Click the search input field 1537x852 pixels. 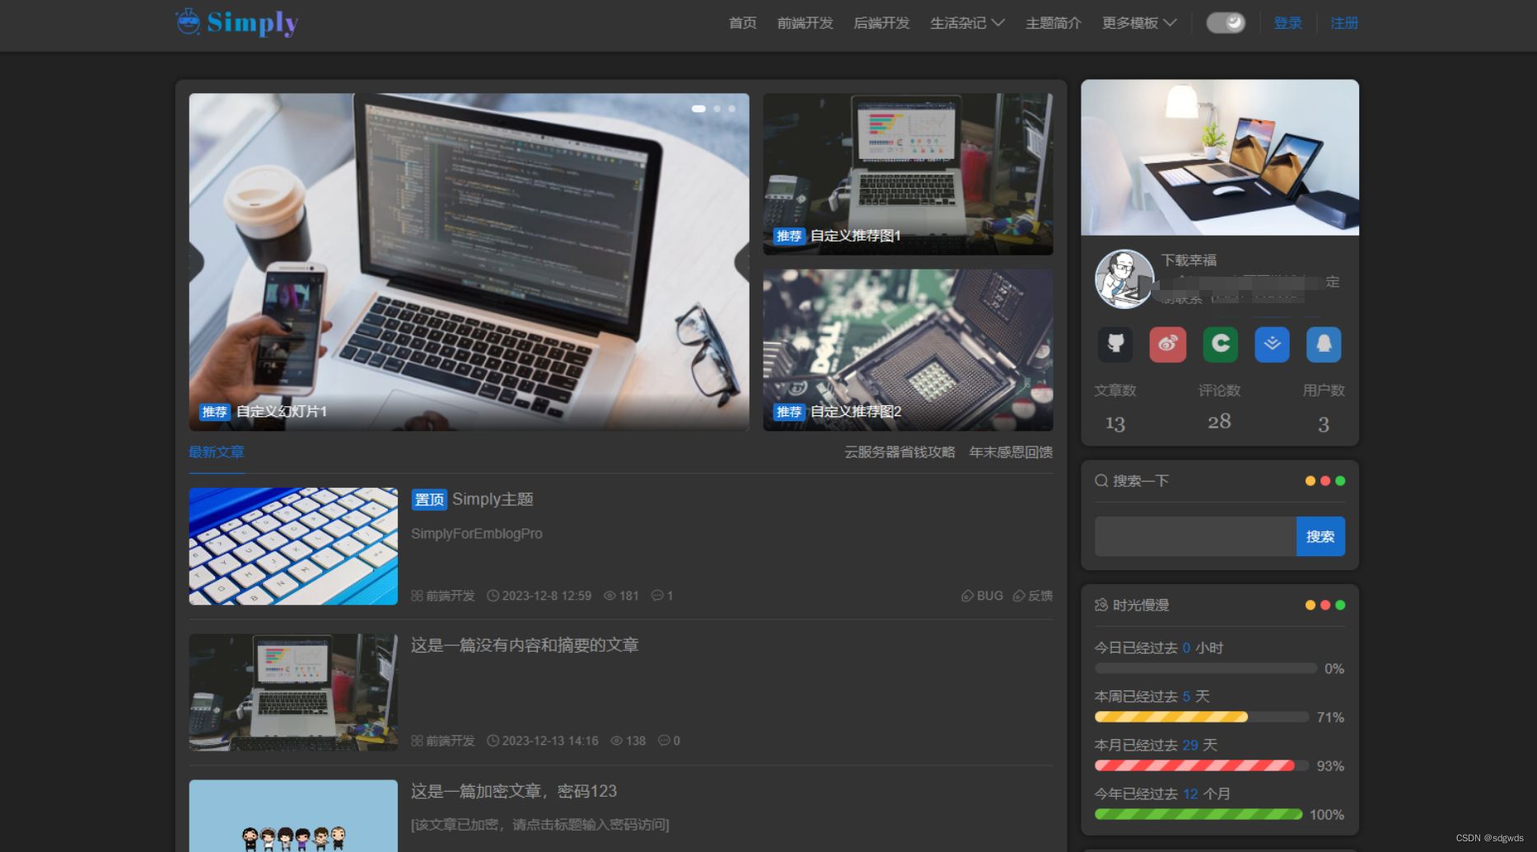[x=1194, y=536]
